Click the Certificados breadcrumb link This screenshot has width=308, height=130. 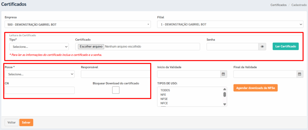[x=278, y=5]
